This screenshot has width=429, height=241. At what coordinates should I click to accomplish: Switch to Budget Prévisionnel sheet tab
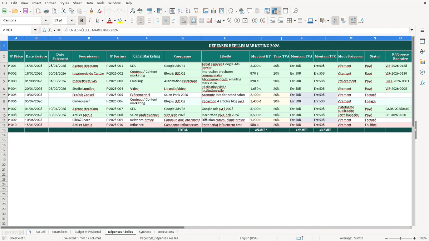pyautogui.click(x=88, y=232)
